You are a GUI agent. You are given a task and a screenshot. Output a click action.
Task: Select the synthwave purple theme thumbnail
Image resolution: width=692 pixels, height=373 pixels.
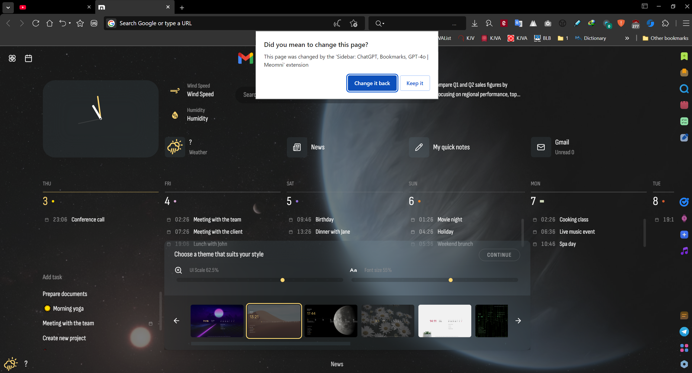tap(217, 321)
